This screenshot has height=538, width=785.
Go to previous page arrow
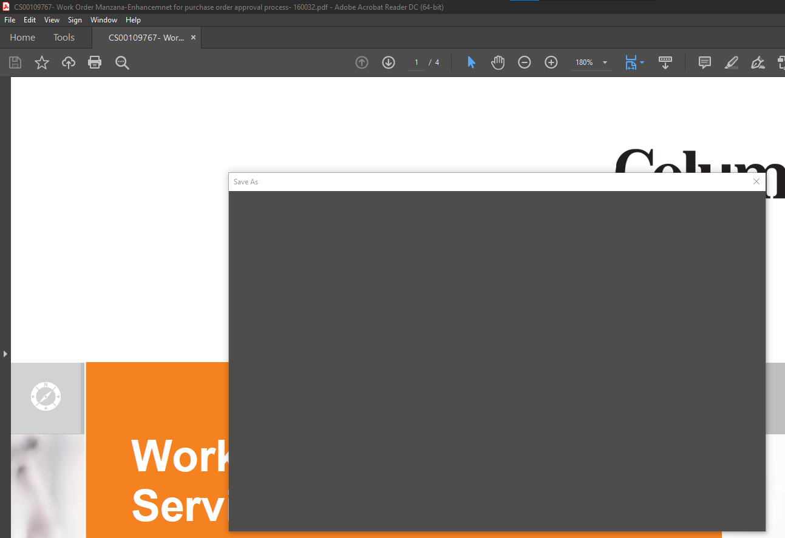(x=362, y=62)
